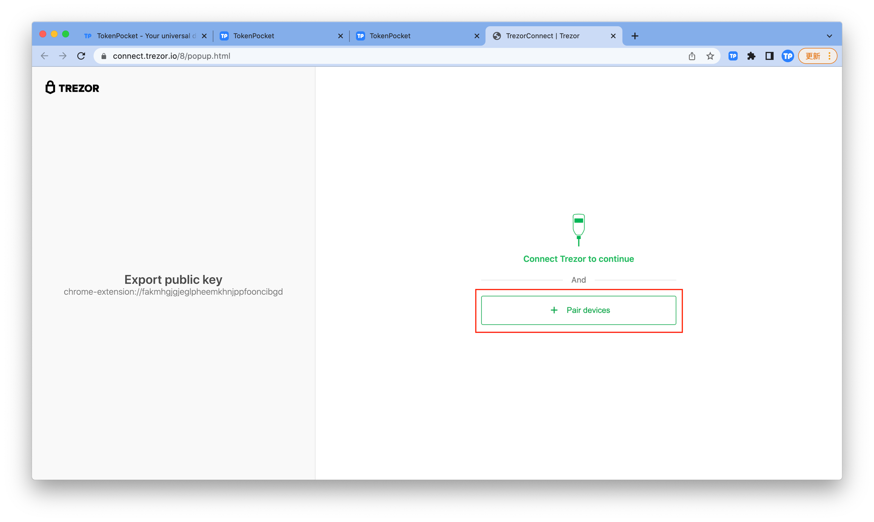
Task: Open the TokenPocket extension icon
Action: click(733, 56)
